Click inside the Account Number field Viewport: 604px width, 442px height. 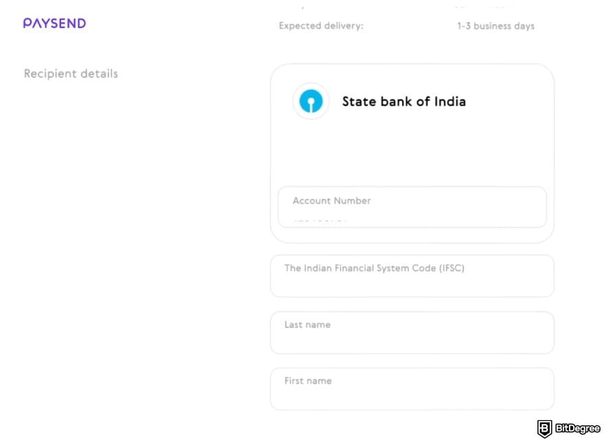point(412,206)
